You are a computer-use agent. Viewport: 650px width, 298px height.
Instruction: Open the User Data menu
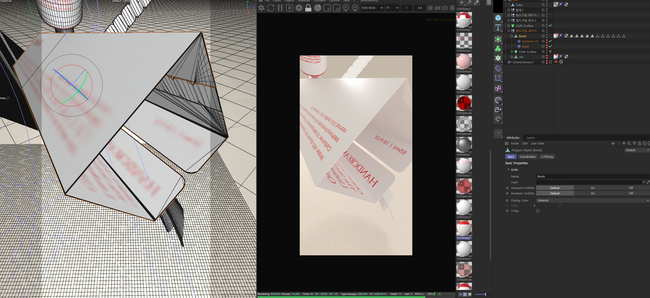click(x=537, y=143)
